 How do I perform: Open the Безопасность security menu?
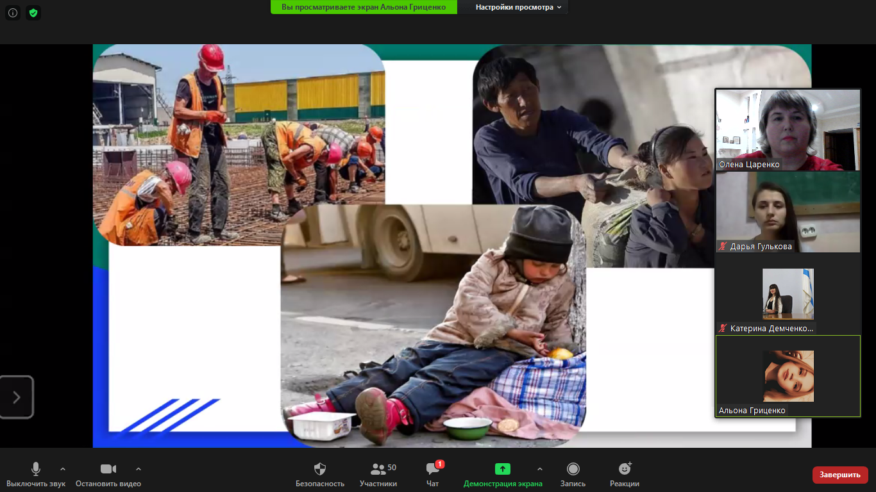click(x=320, y=475)
